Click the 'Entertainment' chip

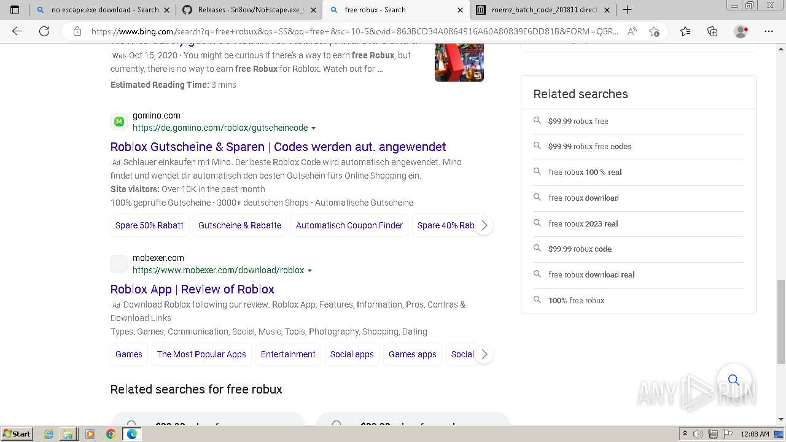point(288,354)
